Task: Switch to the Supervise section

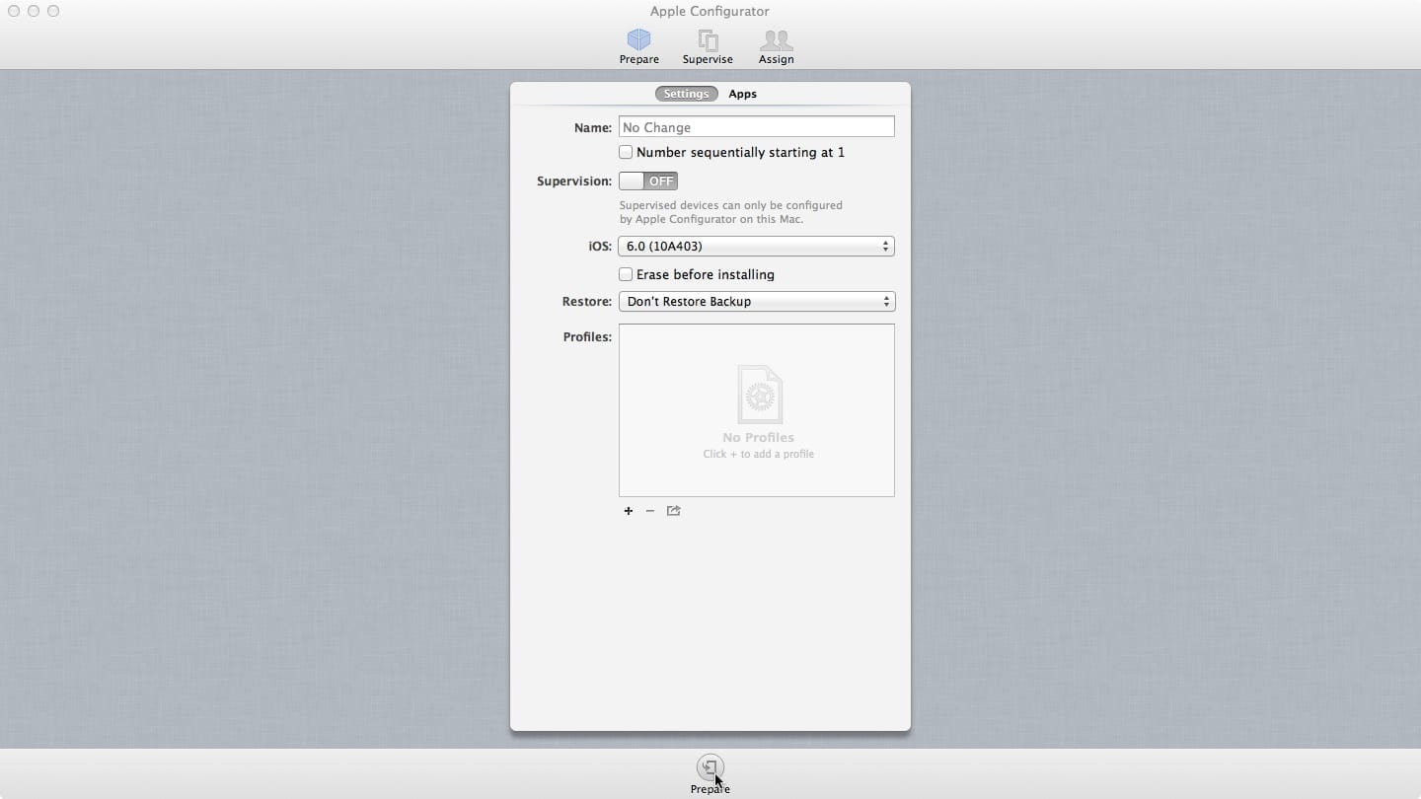Action: [708, 46]
